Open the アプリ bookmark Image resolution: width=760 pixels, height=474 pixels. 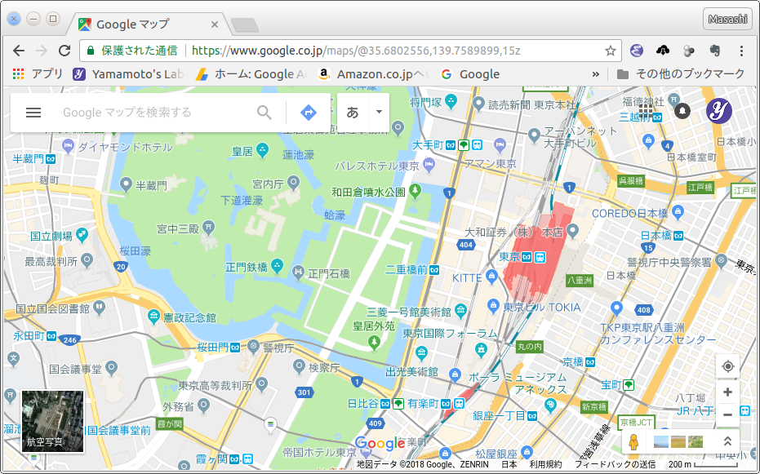[38, 74]
